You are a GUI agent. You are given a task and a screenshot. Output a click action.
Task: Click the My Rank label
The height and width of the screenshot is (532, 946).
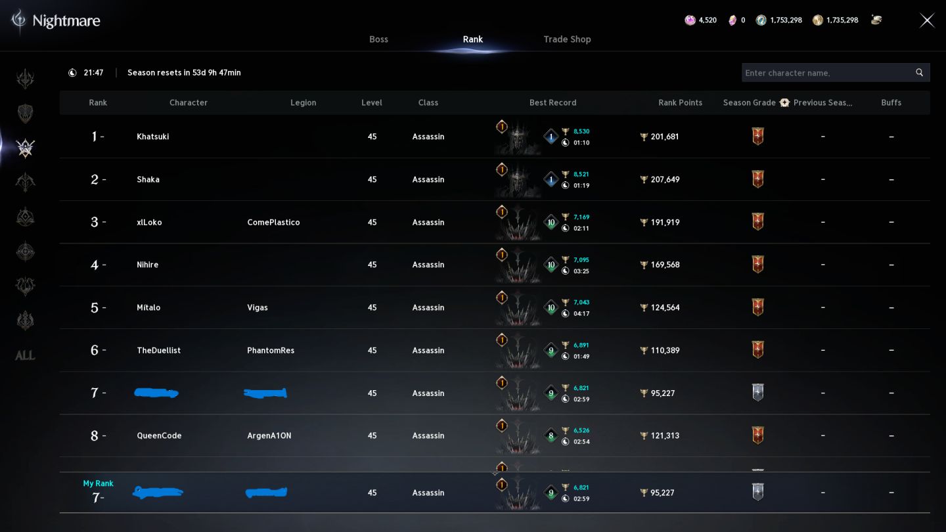coord(98,483)
